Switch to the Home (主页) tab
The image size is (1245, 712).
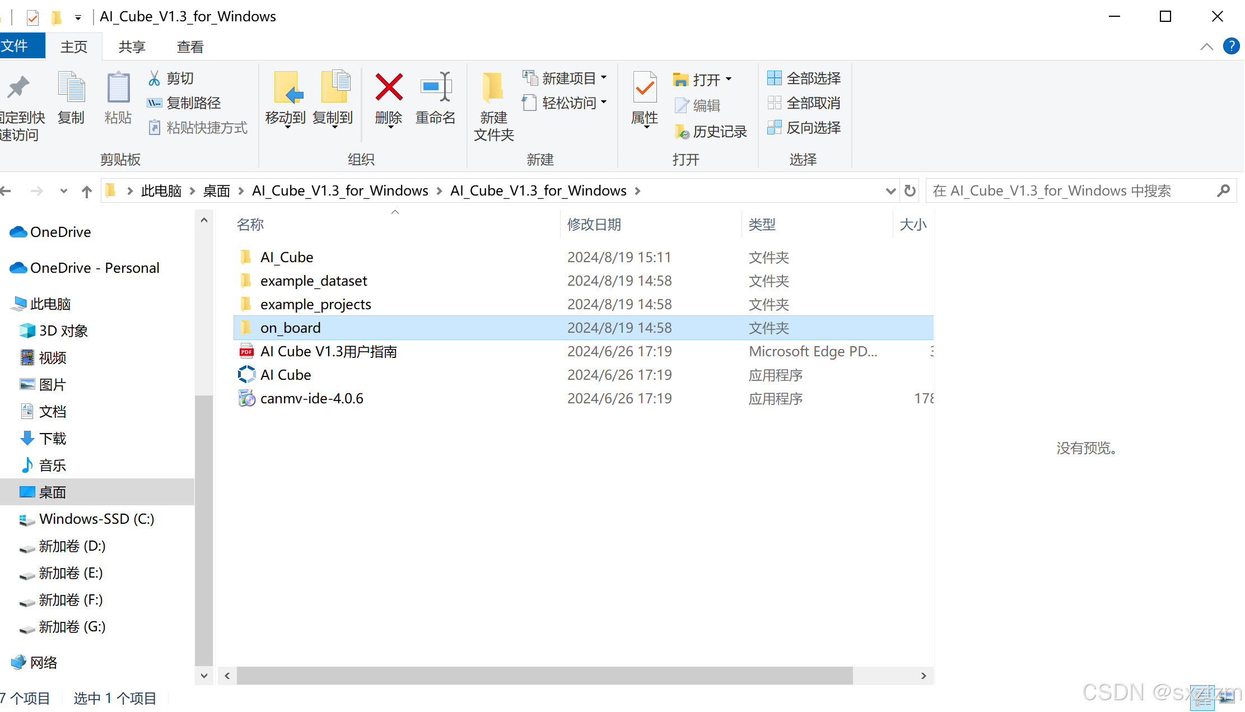[x=74, y=46]
